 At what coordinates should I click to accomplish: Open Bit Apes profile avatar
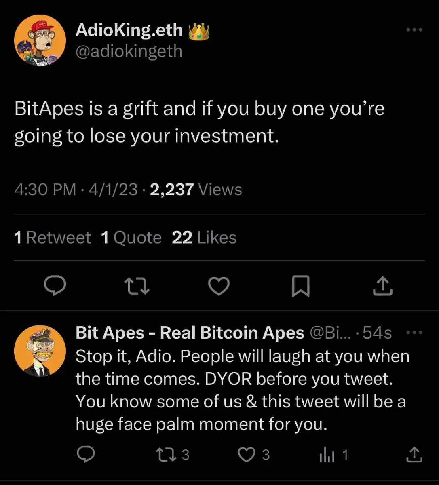tap(40, 350)
